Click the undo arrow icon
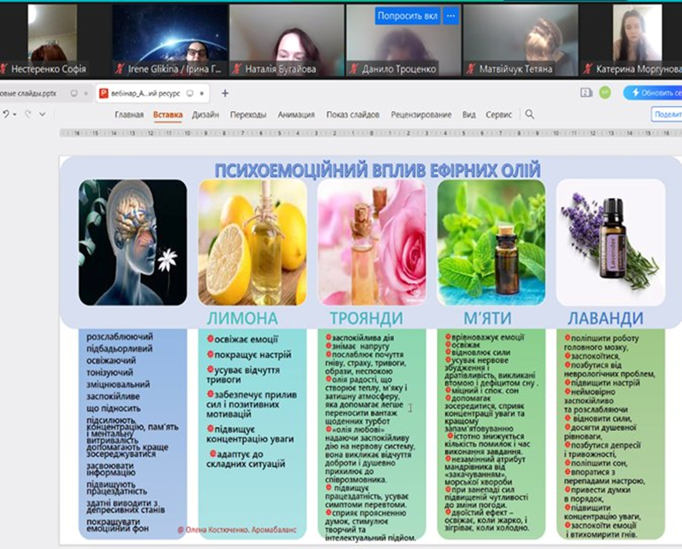The image size is (682, 549). (5, 115)
